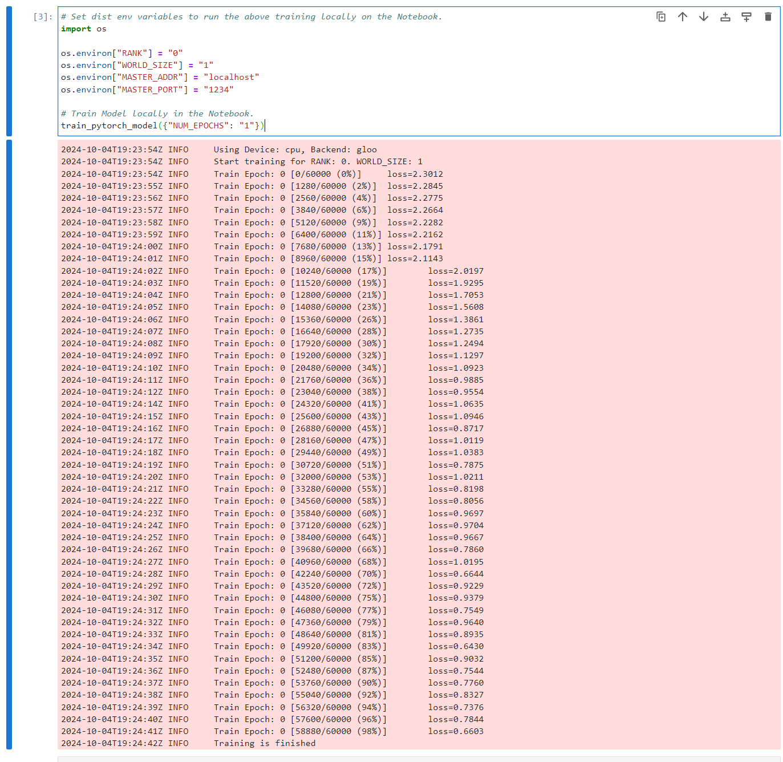Click the log line with loss=2.1143
Screen dimensions: 783x762
(252, 258)
